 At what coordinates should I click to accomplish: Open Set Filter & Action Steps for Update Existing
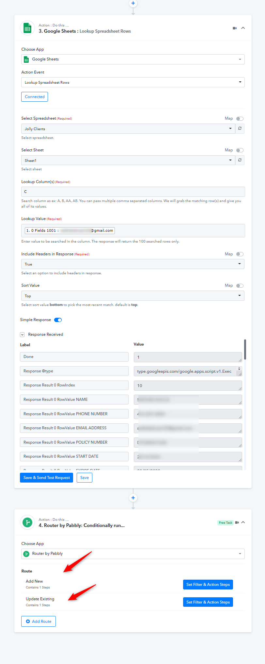[208, 602]
